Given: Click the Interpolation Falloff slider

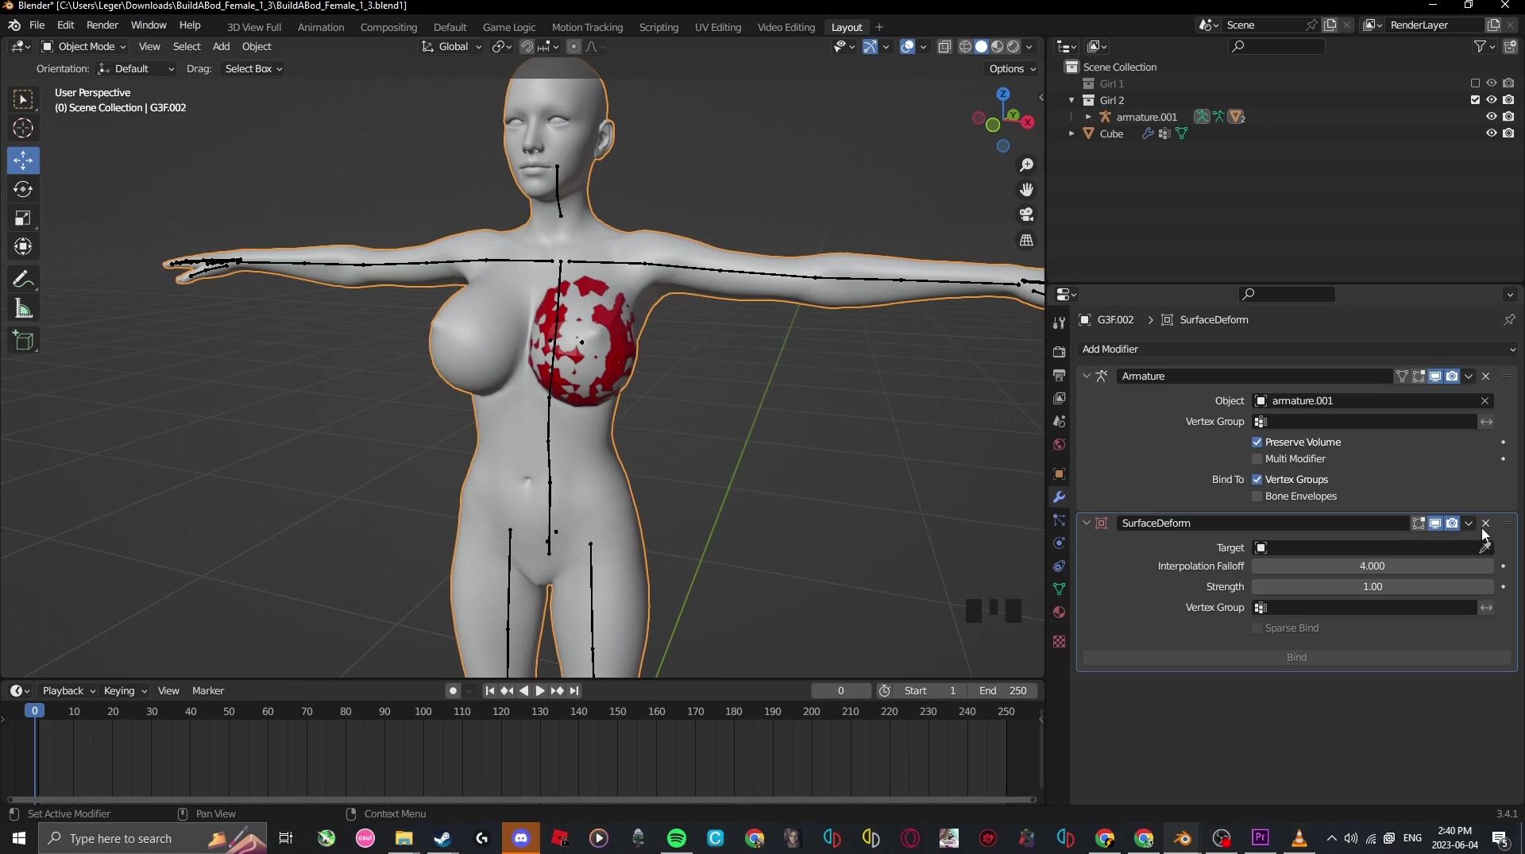Looking at the screenshot, I should tap(1372, 566).
